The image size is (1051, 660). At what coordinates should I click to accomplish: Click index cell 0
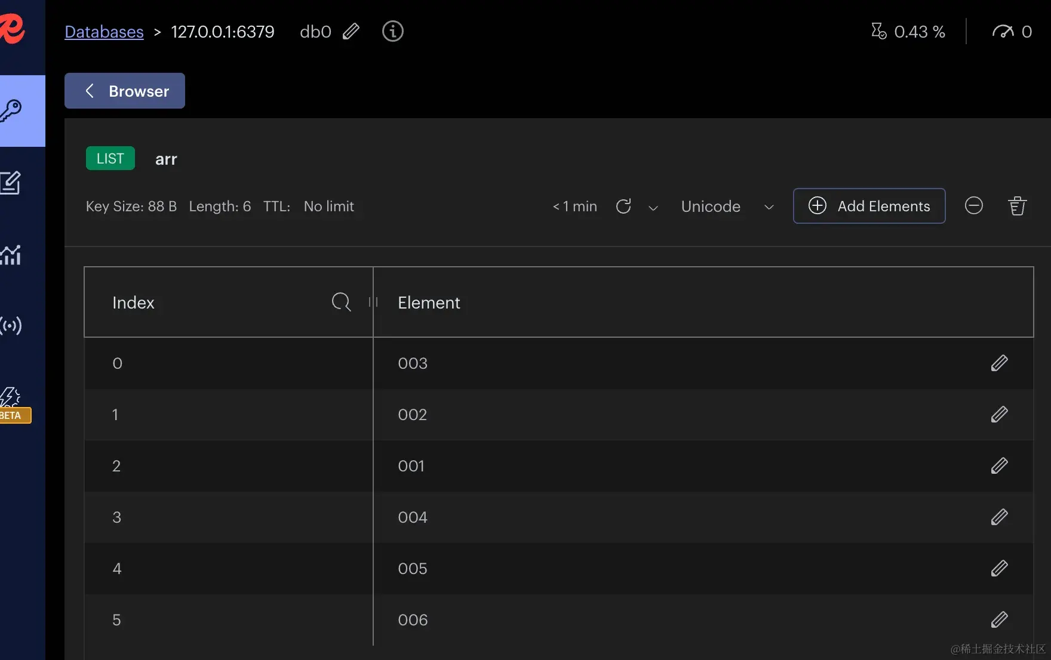point(229,363)
